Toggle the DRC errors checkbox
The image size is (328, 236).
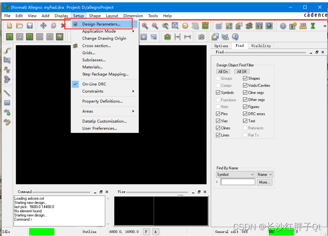coord(245,114)
